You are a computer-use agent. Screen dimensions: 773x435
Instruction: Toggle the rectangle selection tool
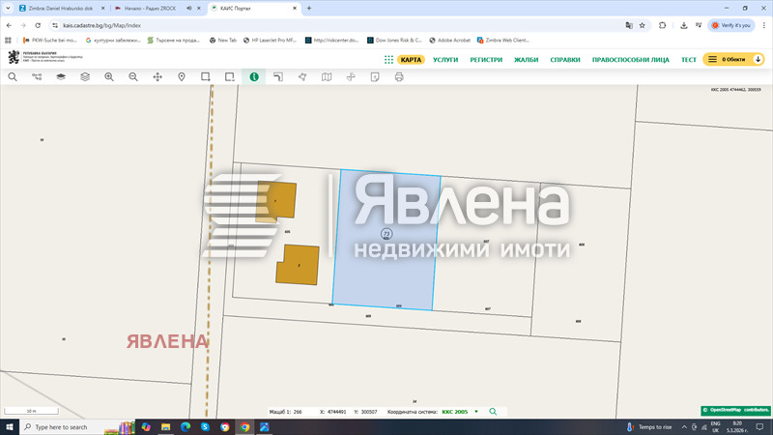point(206,76)
